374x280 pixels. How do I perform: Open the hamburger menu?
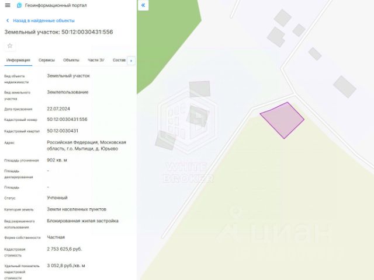click(x=8, y=5)
